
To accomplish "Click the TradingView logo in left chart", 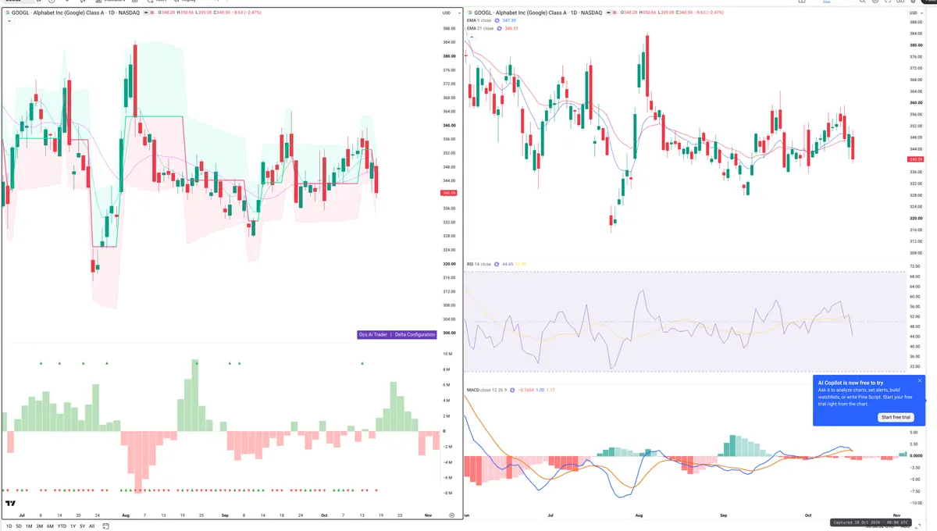I will (10, 504).
